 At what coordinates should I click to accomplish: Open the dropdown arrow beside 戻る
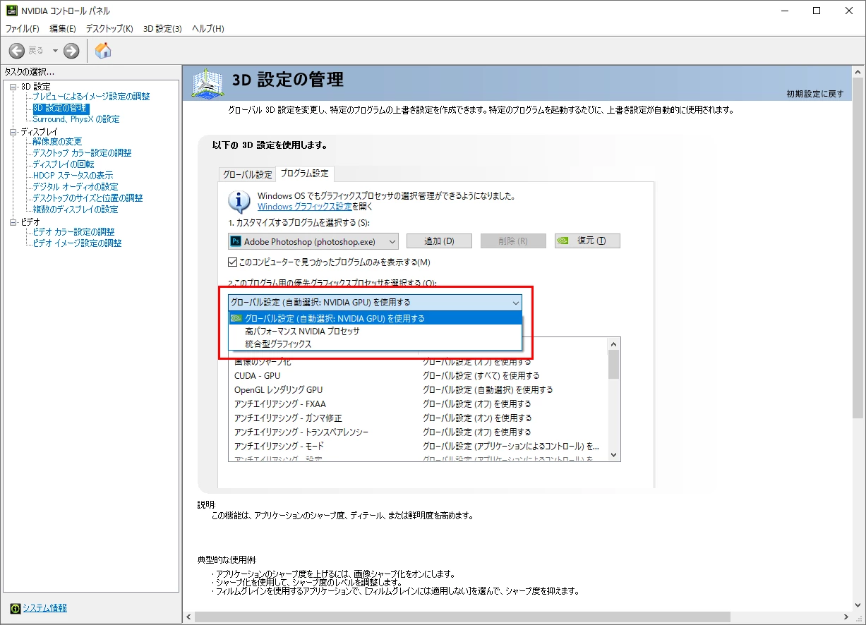point(54,50)
